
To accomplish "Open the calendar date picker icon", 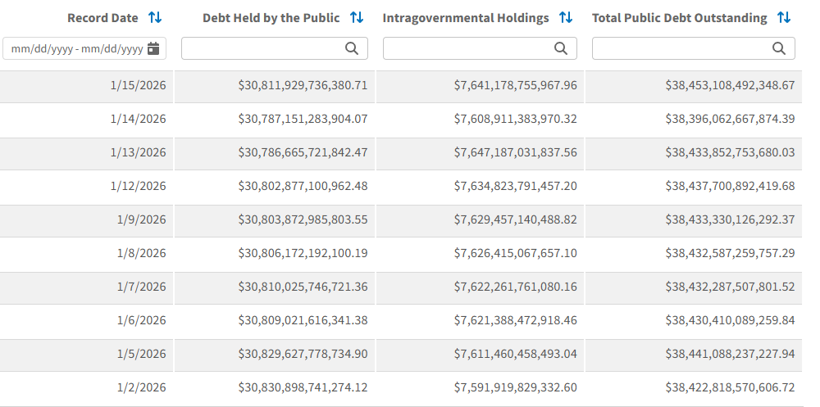I will click(153, 48).
